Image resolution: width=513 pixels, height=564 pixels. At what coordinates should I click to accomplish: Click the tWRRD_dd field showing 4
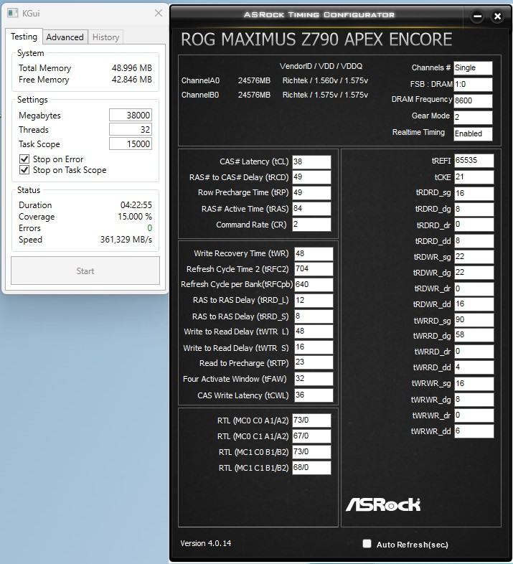click(x=474, y=367)
